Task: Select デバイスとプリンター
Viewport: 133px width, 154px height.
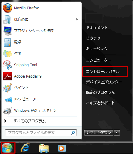Action: (x=104, y=82)
